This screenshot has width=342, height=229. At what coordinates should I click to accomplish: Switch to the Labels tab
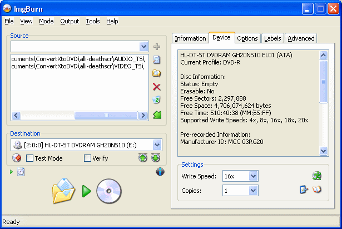272,38
